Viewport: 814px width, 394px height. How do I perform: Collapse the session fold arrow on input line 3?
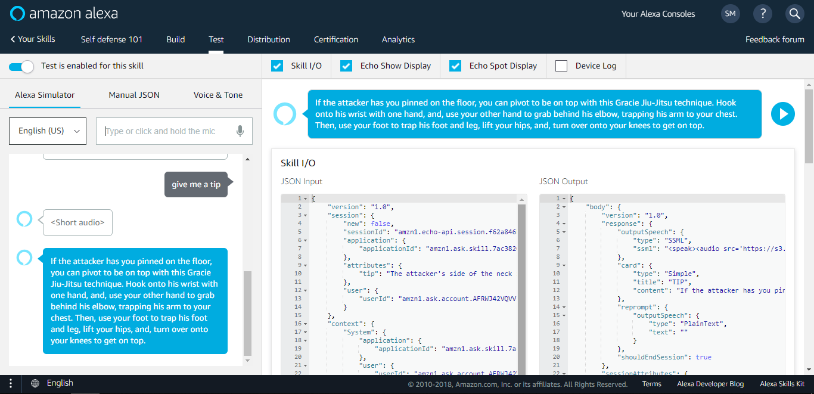pos(305,215)
